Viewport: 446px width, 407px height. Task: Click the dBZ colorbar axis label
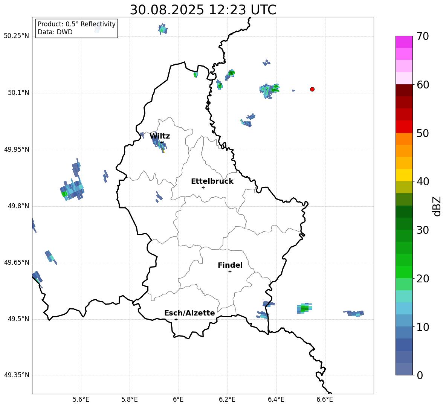pos(437,206)
